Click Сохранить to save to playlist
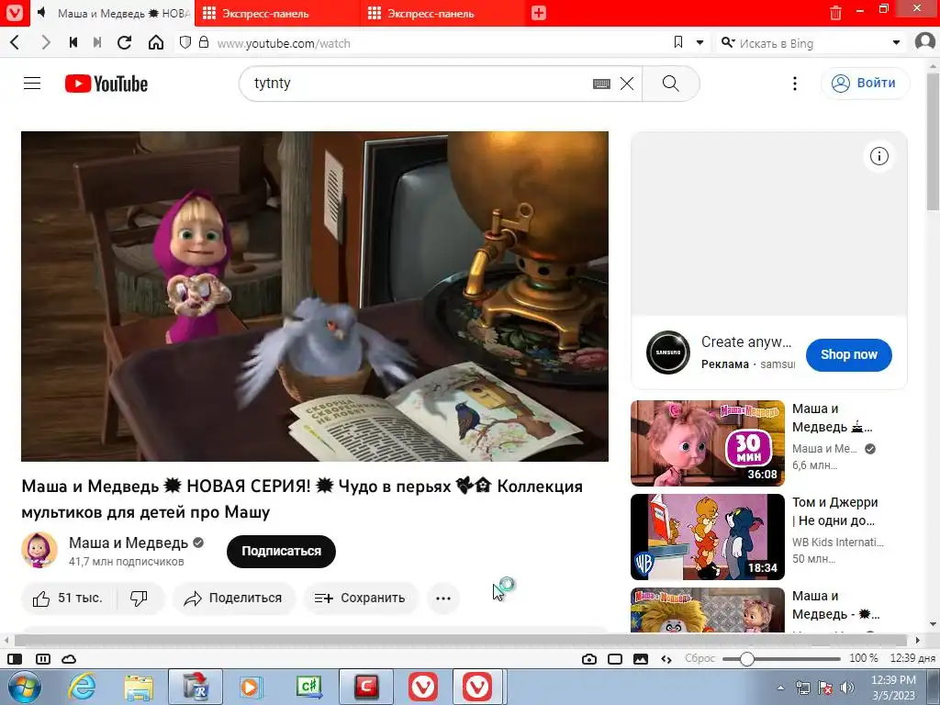This screenshot has height=705, width=940. (360, 599)
